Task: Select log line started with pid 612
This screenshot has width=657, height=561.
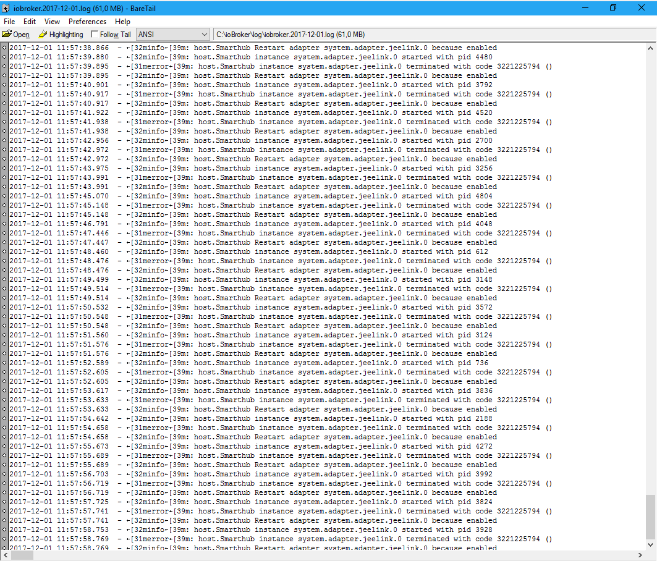Action: 248,251
